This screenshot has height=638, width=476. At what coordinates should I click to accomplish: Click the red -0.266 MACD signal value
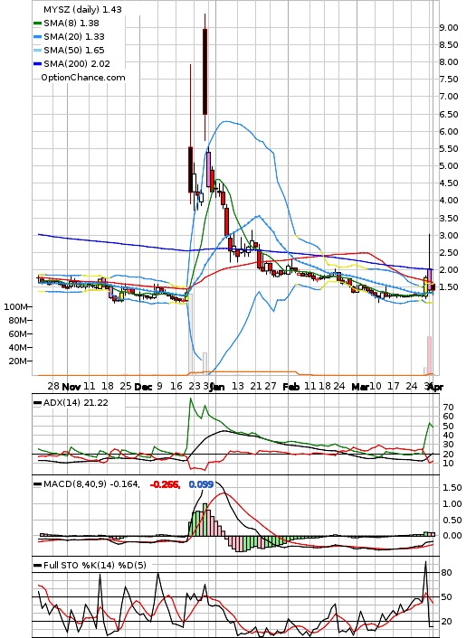165,484
